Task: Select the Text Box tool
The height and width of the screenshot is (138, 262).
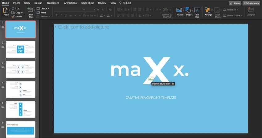Action: tap(197, 10)
